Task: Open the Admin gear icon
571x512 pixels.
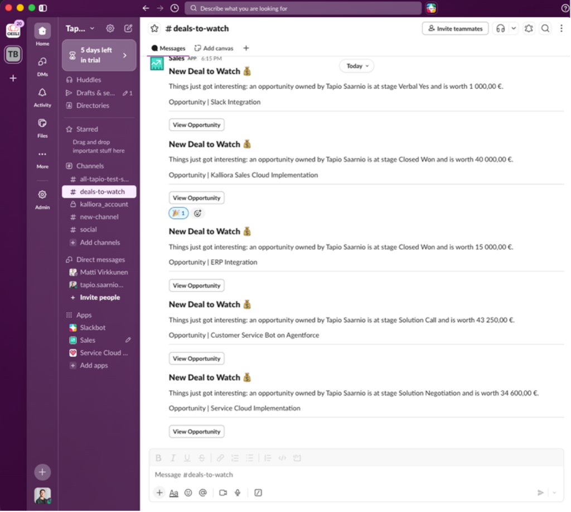Action: pyautogui.click(x=42, y=195)
